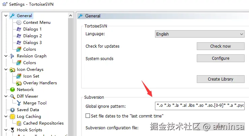Screen dimensions: 249x136
Task: Click the Colors icon under General
Action: coord(19,49)
